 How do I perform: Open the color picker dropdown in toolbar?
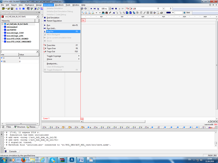[x=174, y=13]
